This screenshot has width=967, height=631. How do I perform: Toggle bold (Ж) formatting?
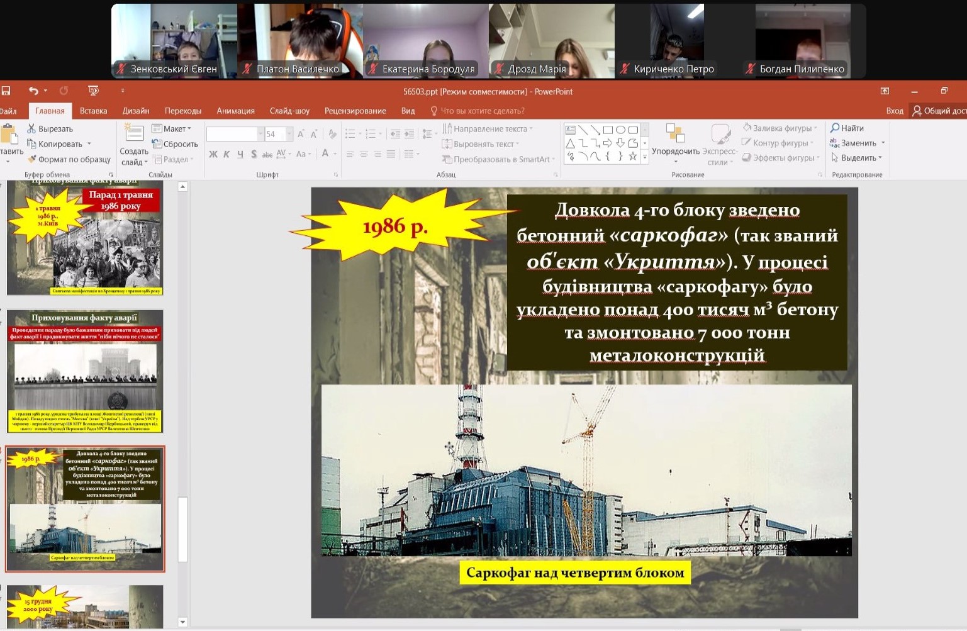point(213,154)
